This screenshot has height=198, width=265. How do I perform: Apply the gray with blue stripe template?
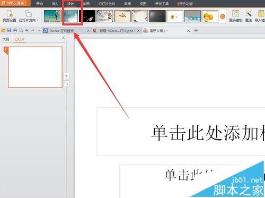click(x=192, y=16)
